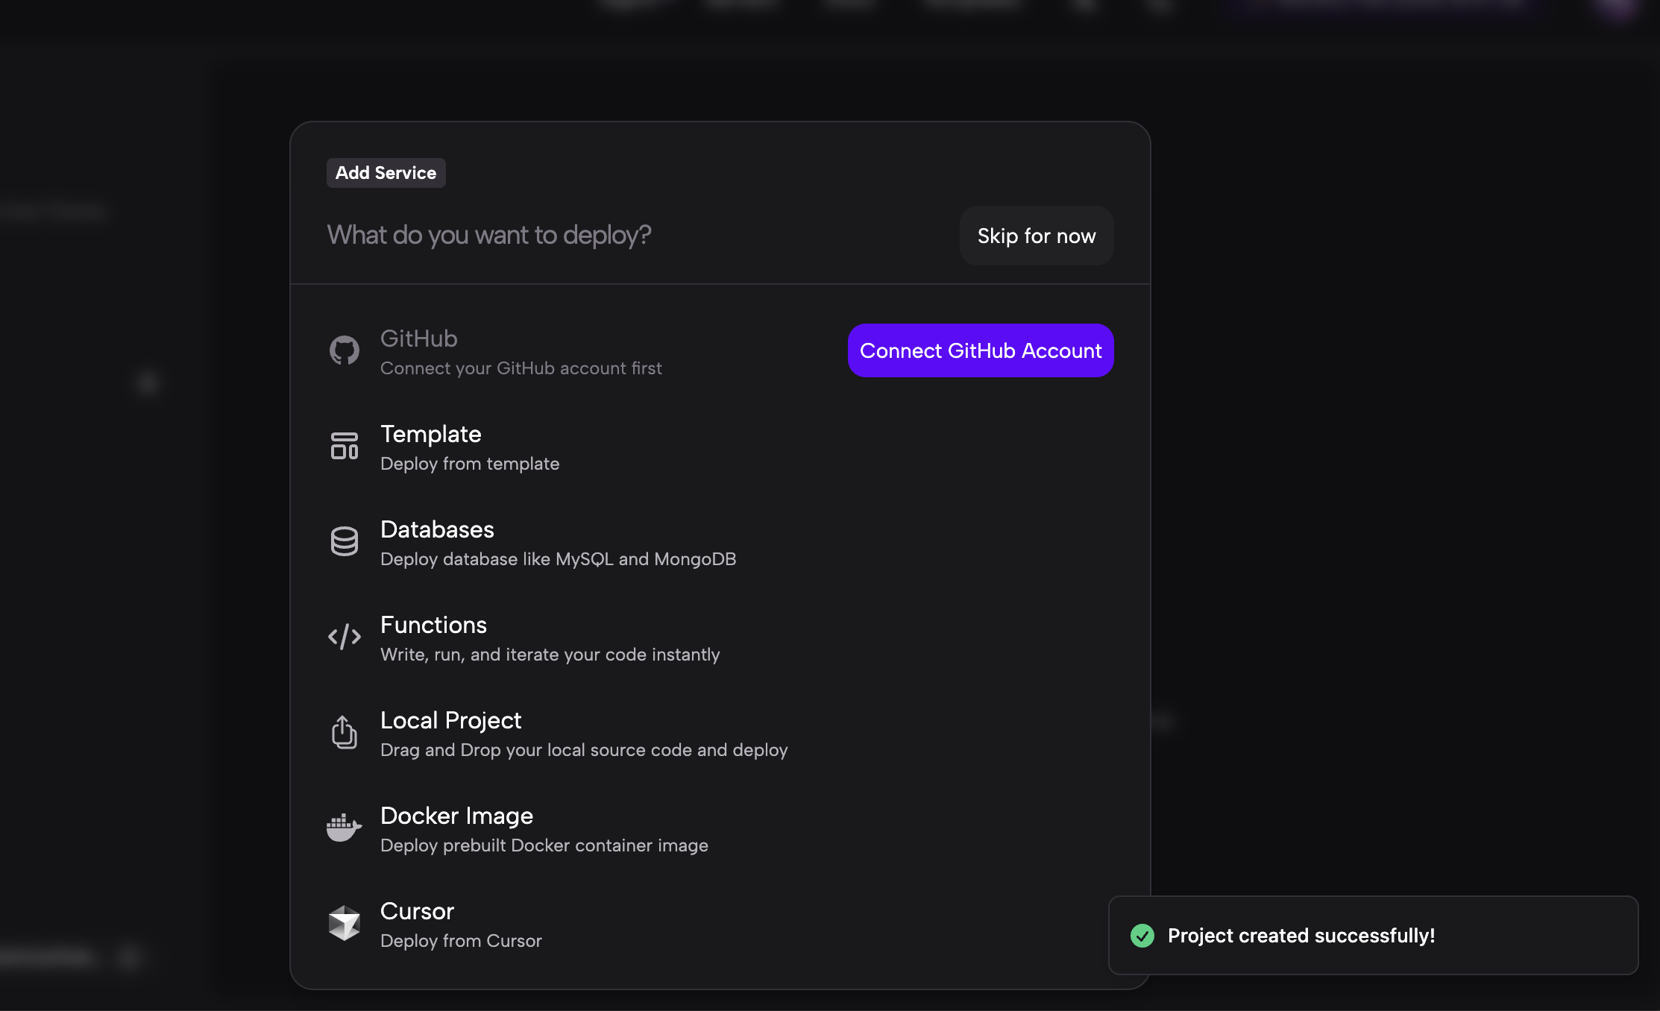
Task: Click Connect your GitHub account first text
Action: coord(521,368)
